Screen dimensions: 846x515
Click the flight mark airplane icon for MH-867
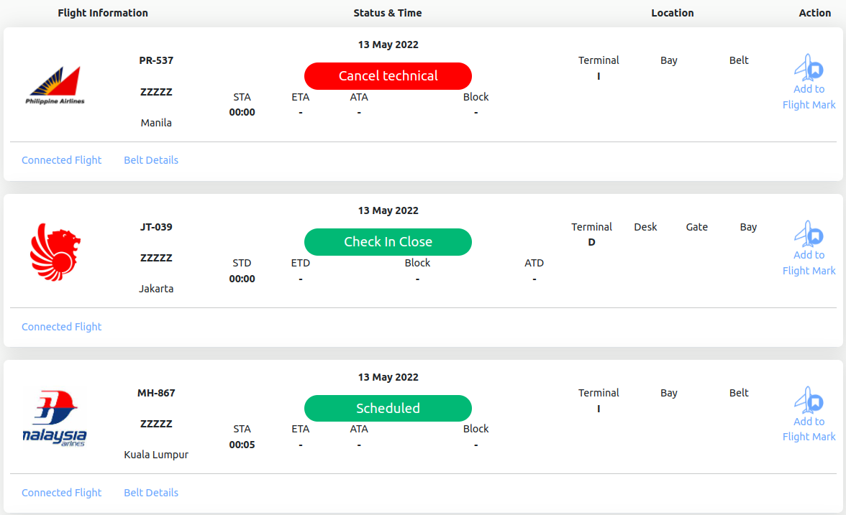tap(809, 400)
